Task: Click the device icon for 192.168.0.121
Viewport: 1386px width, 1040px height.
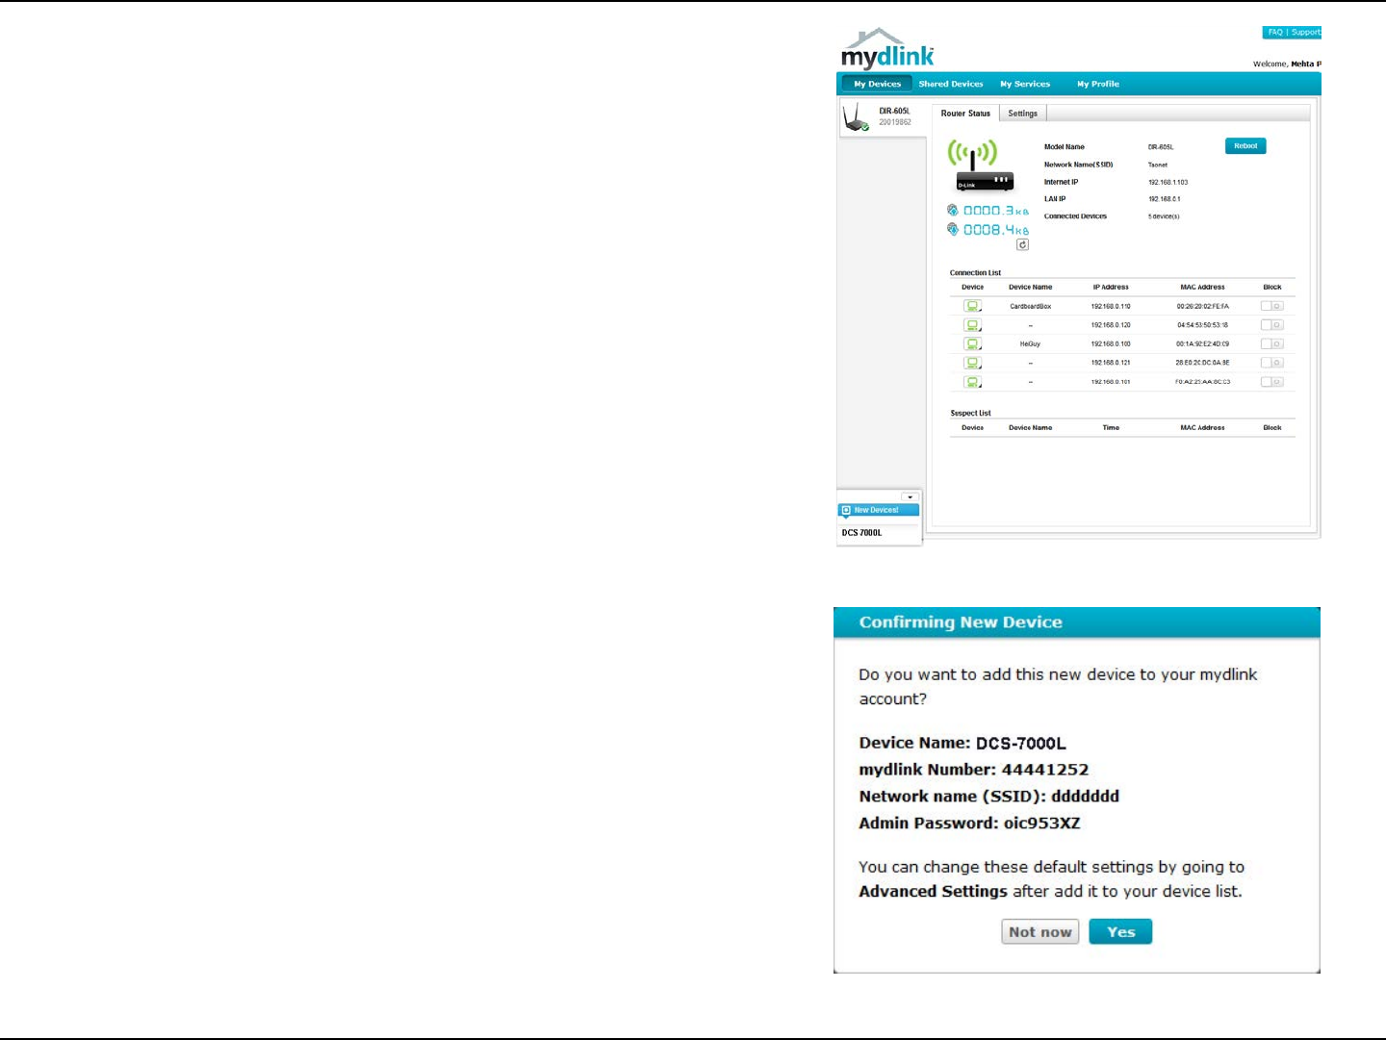Action: click(x=973, y=363)
